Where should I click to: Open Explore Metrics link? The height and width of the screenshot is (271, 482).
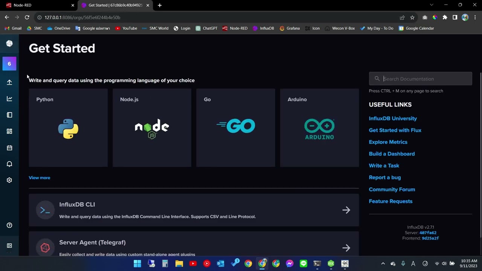388,142
